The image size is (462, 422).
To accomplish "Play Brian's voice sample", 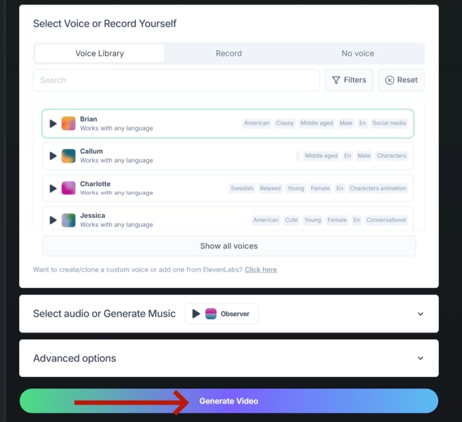I will point(53,123).
